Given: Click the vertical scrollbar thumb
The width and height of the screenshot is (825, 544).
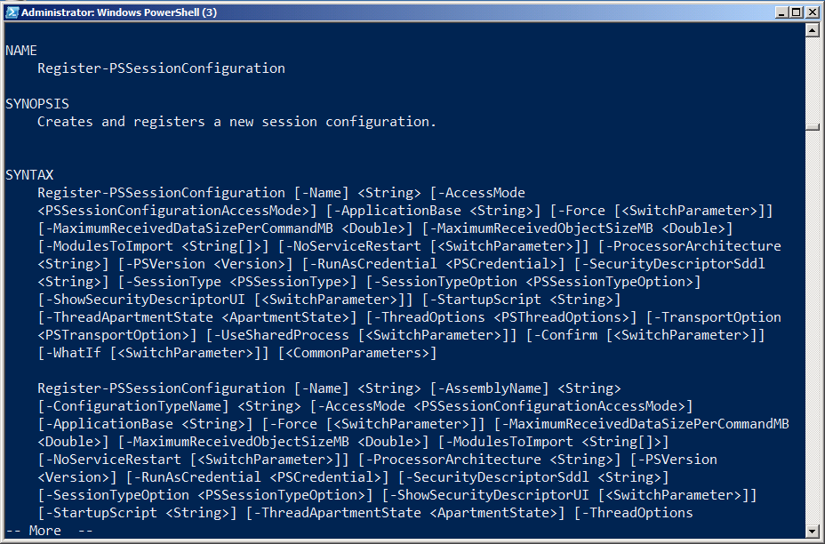Looking at the screenshot, I should click(x=812, y=127).
